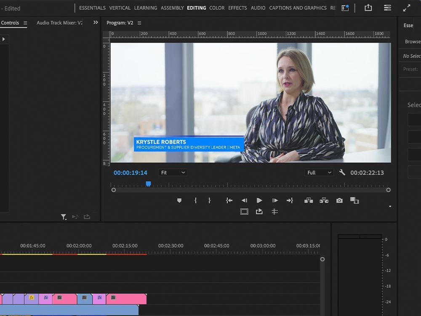
Task: Play the program sequence
Action: pos(259,201)
